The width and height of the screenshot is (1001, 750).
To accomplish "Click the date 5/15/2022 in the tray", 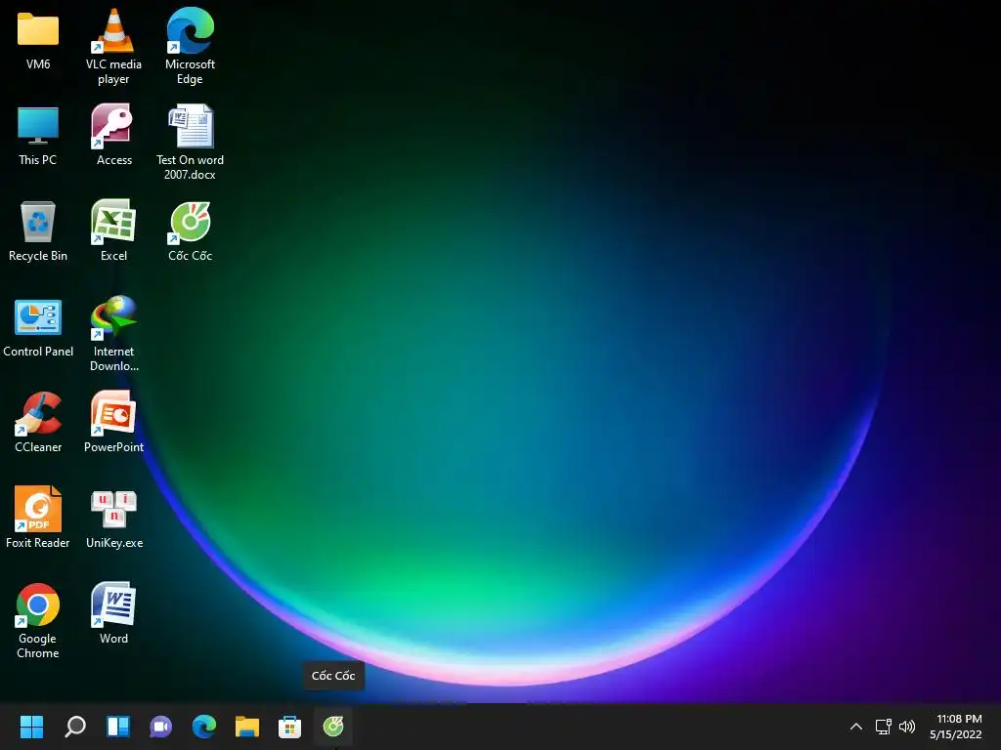I will click(x=956, y=734).
